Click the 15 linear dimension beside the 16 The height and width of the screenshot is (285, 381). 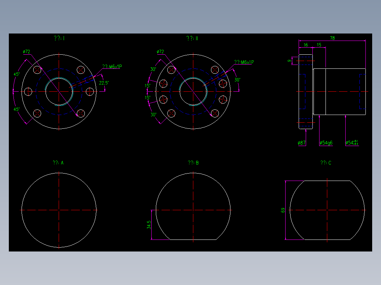[x=319, y=45]
